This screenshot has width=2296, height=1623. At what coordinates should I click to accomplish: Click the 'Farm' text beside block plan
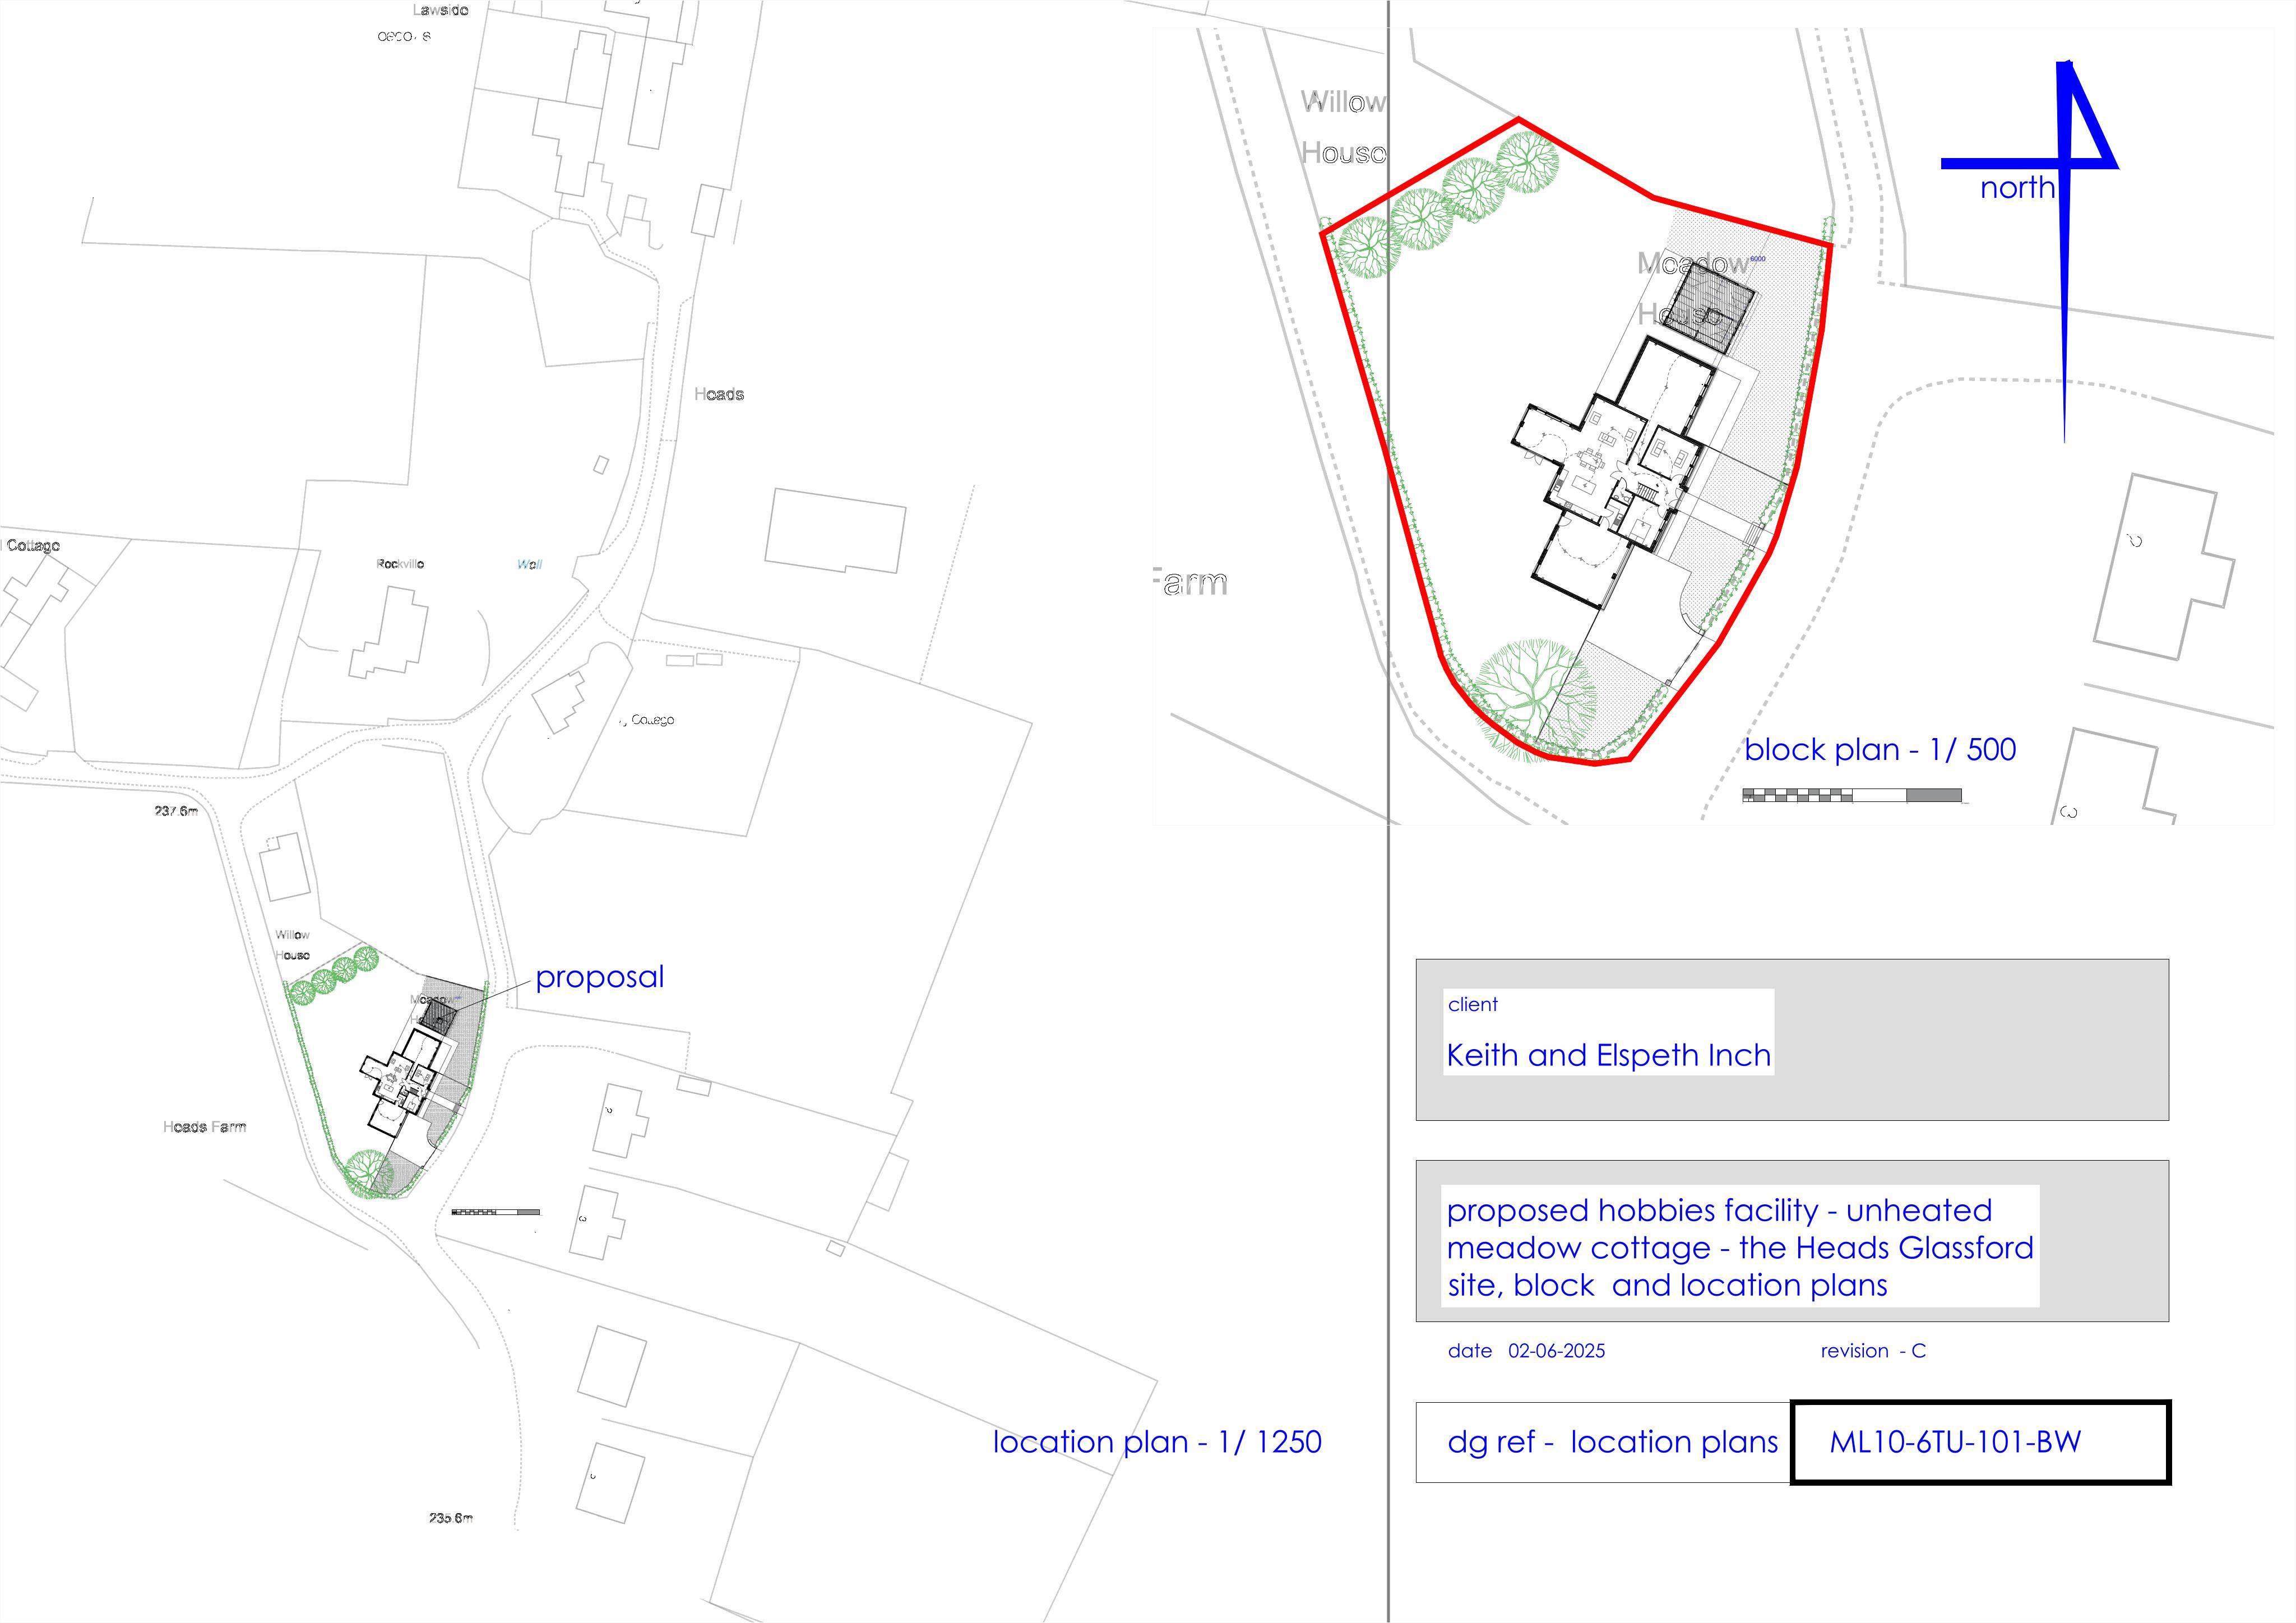click(1190, 583)
